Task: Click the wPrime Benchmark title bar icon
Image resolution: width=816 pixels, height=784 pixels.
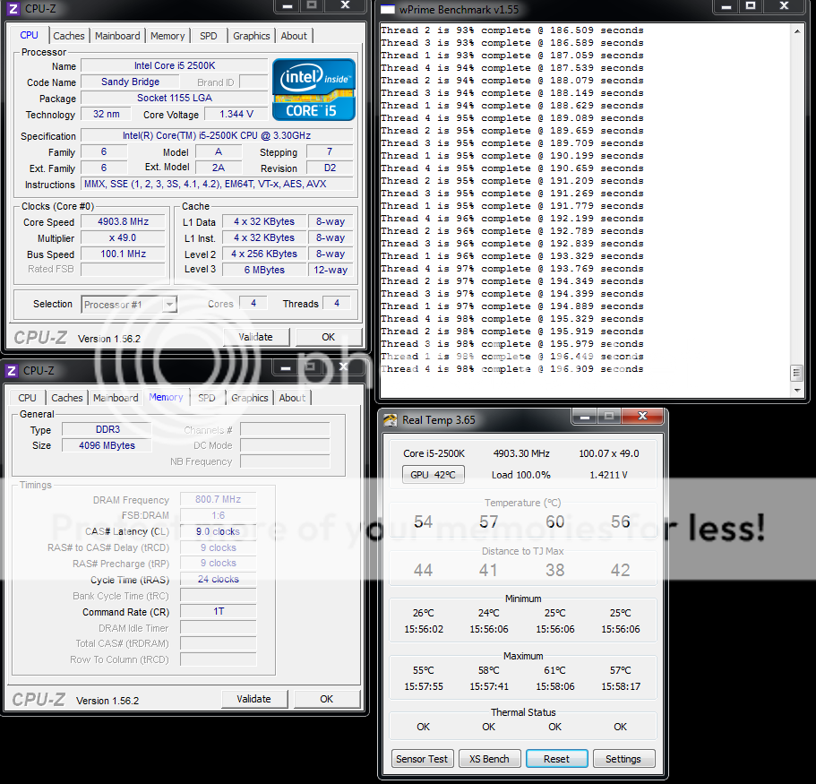Action: coord(388,9)
